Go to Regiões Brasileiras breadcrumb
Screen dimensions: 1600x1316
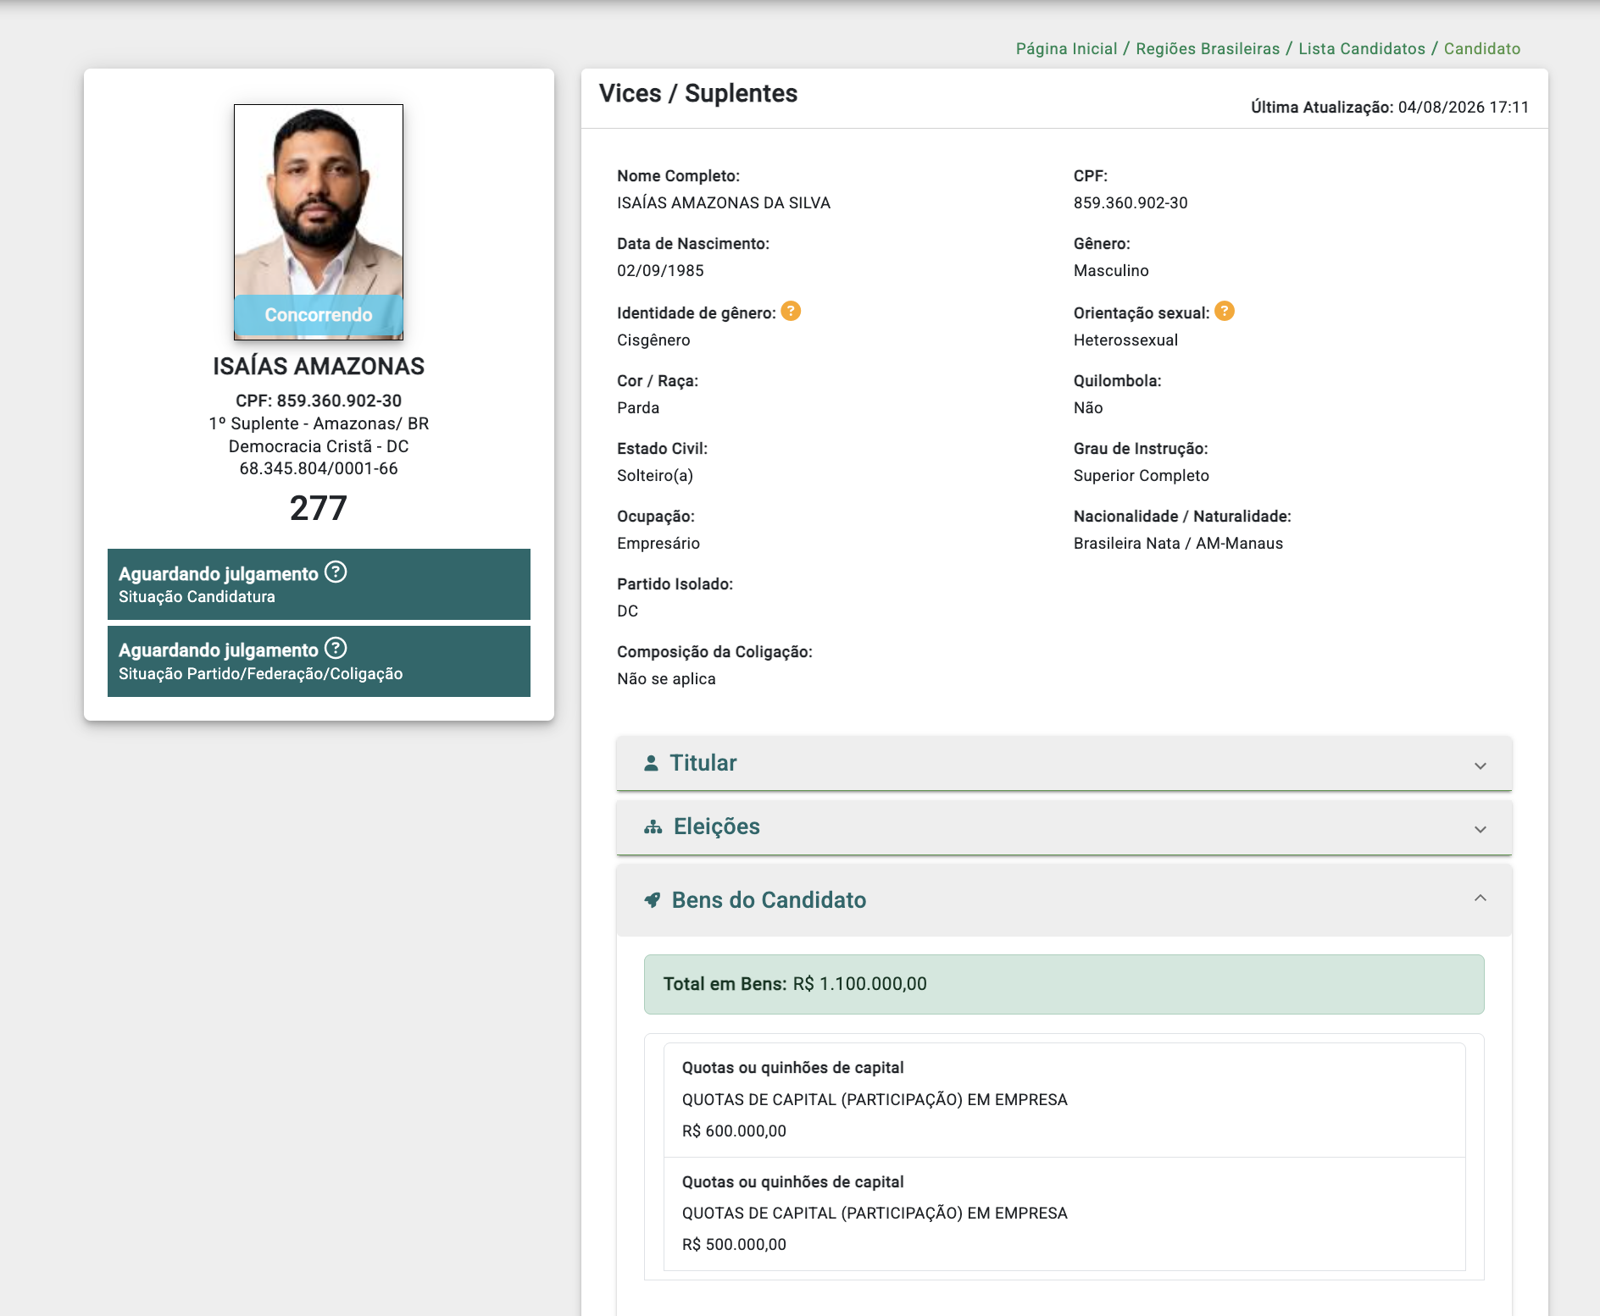[x=1208, y=48]
